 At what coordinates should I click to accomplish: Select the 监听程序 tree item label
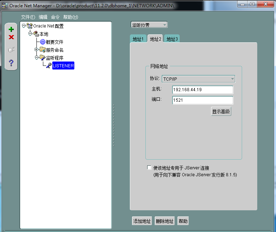click(x=54, y=58)
